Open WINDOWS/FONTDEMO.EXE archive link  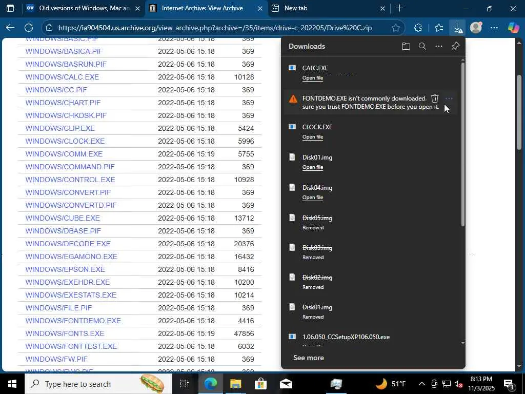73,321
